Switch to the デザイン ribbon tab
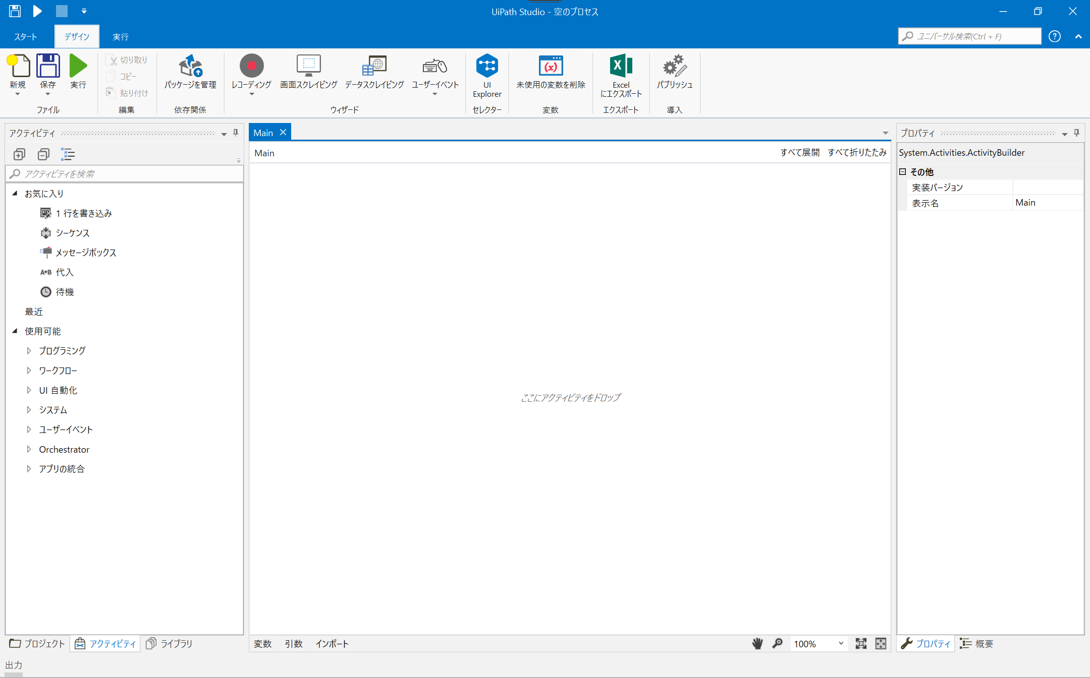 point(77,37)
